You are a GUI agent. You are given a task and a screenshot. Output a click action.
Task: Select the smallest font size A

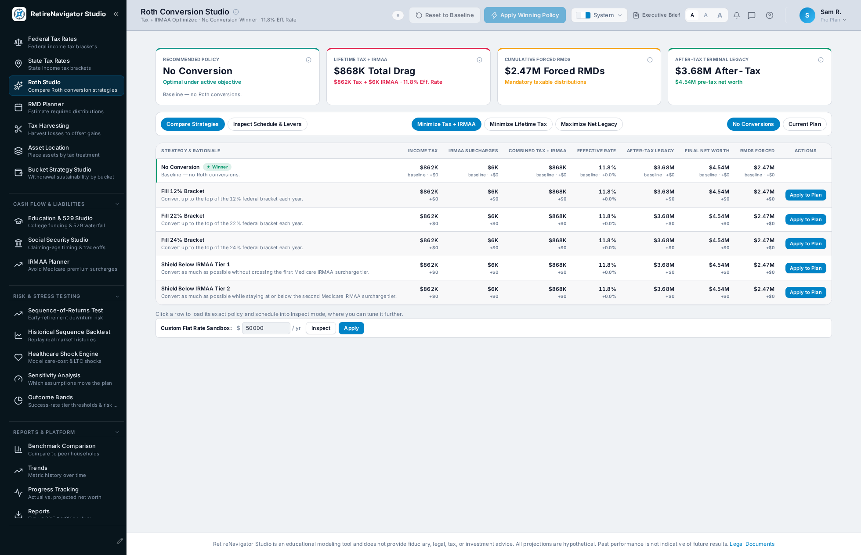pyautogui.click(x=692, y=15)
